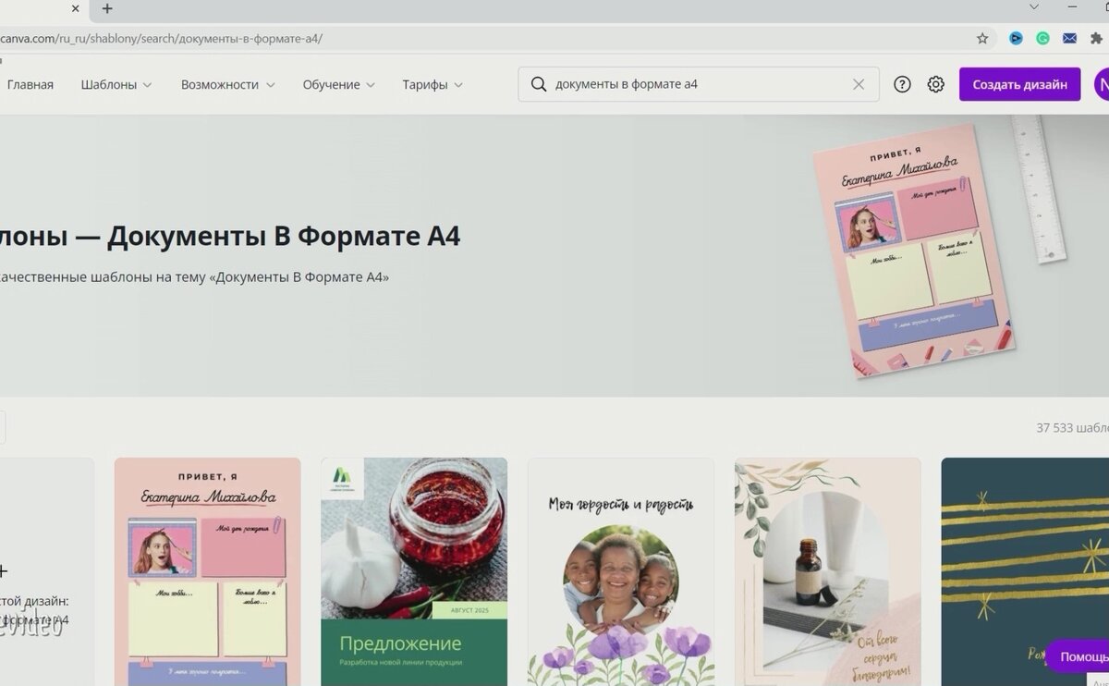
Task: Open the browser extensions puzzle icon
Action: [x=1097, y=39]
